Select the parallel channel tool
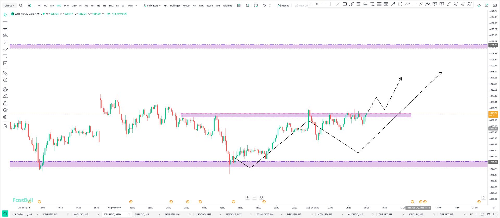 pos(421,4)
